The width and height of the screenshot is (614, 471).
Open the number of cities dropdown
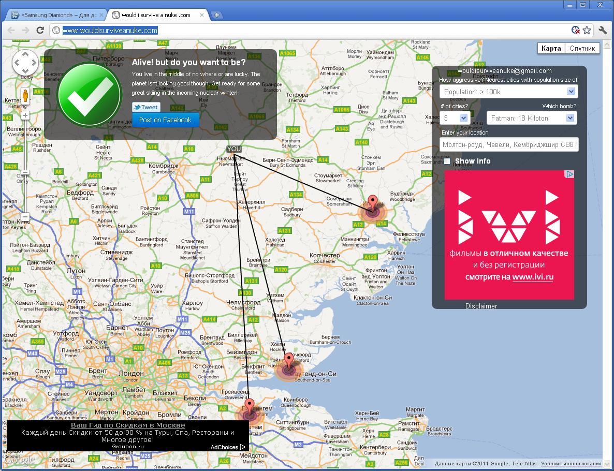coord(454,118)
